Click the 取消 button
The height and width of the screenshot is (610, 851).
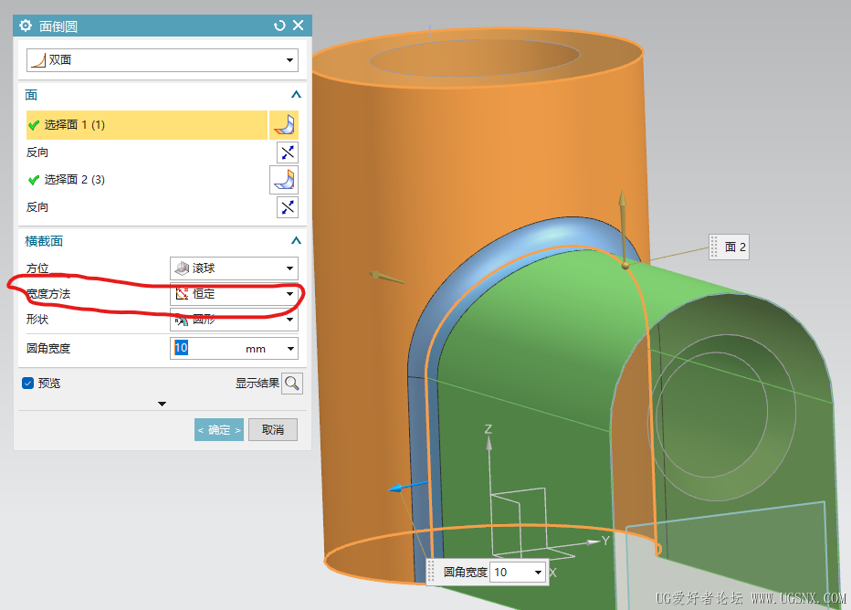[273, 430]
